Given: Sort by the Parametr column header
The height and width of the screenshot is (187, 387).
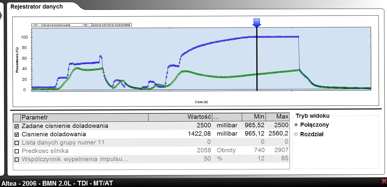Looking at the screenshot, I should tap(85, 117).
